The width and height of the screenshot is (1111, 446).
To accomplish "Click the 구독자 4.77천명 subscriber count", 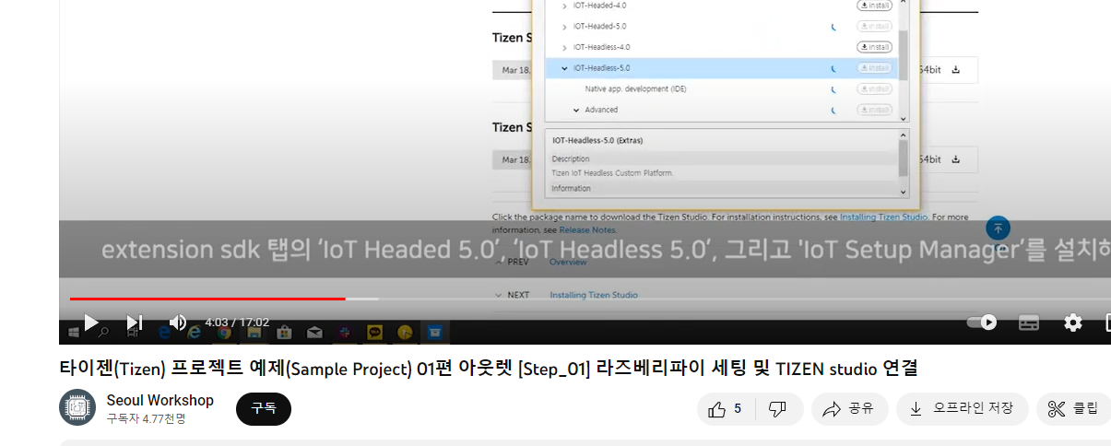I will coord(146,418).
